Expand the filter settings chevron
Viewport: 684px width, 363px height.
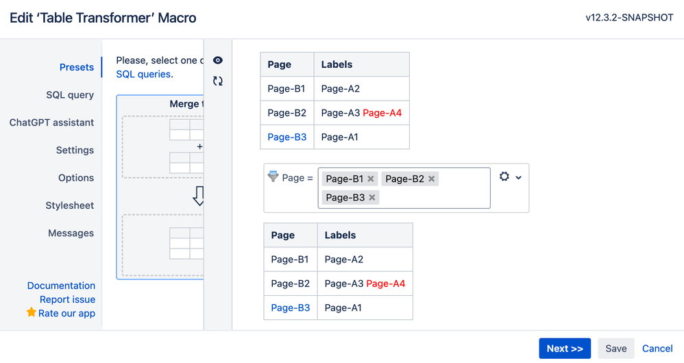click(x=519, y=177)
